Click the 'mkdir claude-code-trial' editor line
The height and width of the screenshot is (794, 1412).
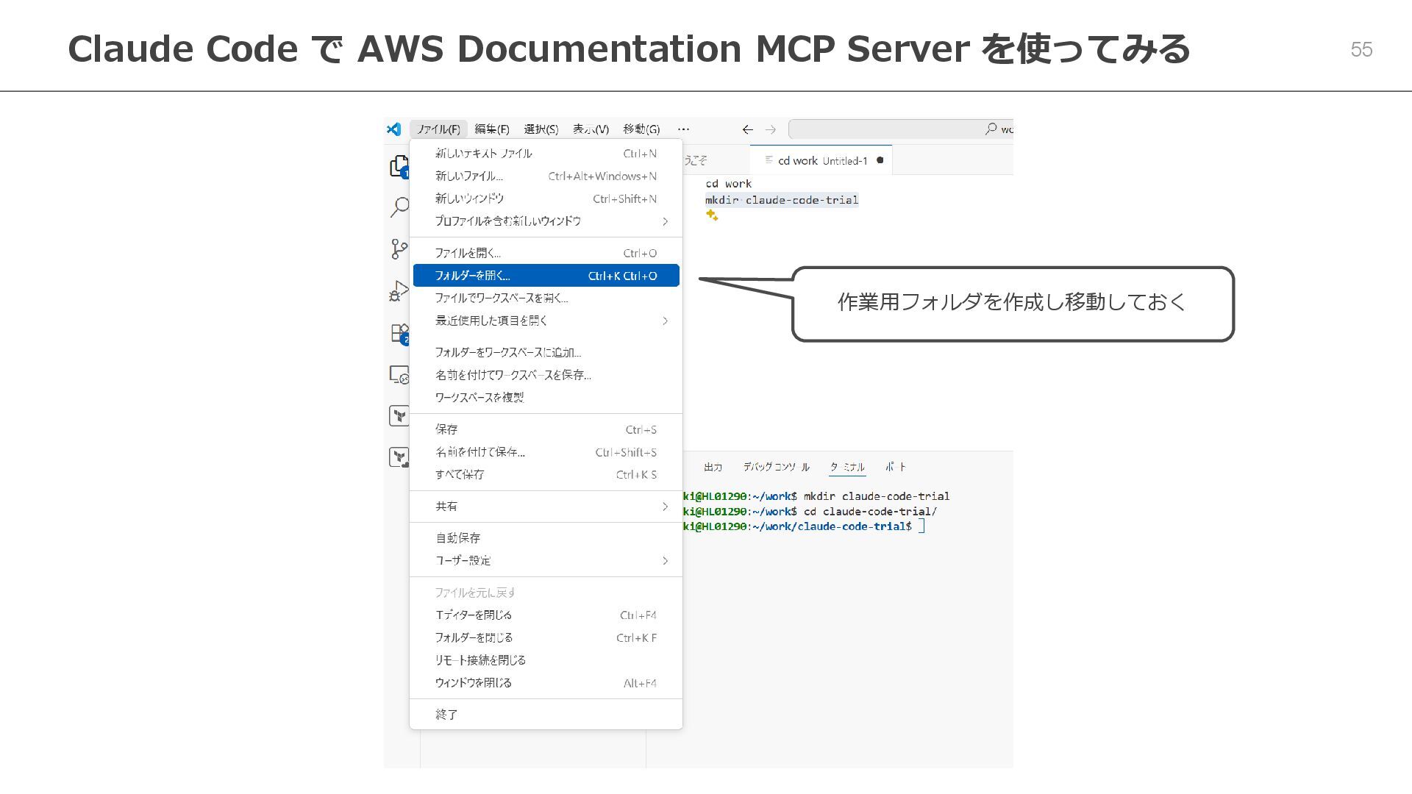click(782, 200)
